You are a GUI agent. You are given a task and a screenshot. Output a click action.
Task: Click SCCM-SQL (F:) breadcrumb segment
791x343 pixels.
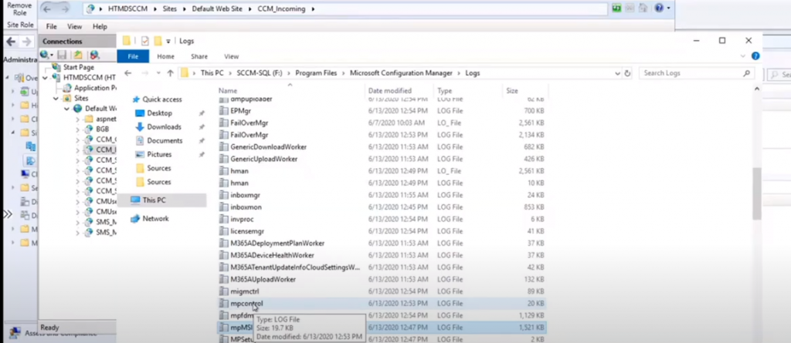coord(260,73)
